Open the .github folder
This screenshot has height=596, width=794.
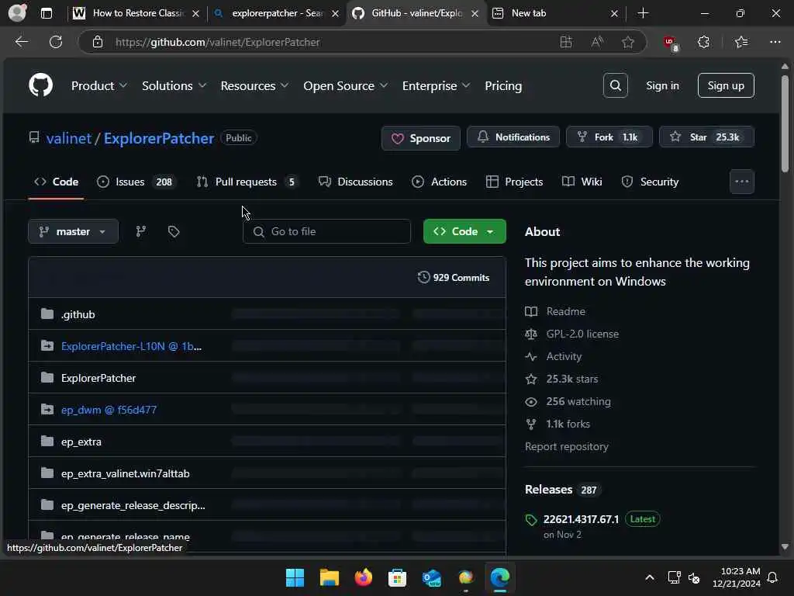point(78,314)
